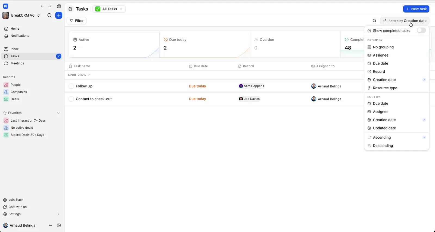Image resolution: width=435 pixels, height=232 pixels.
Task: Open the All Tasks view dropdown
Action: pos(109,9)
